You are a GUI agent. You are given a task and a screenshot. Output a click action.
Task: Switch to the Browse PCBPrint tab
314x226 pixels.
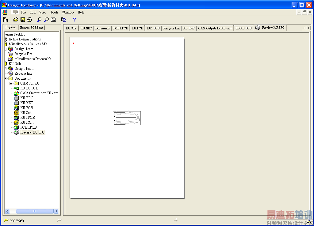pyautogui.click(x=32, y=28)
